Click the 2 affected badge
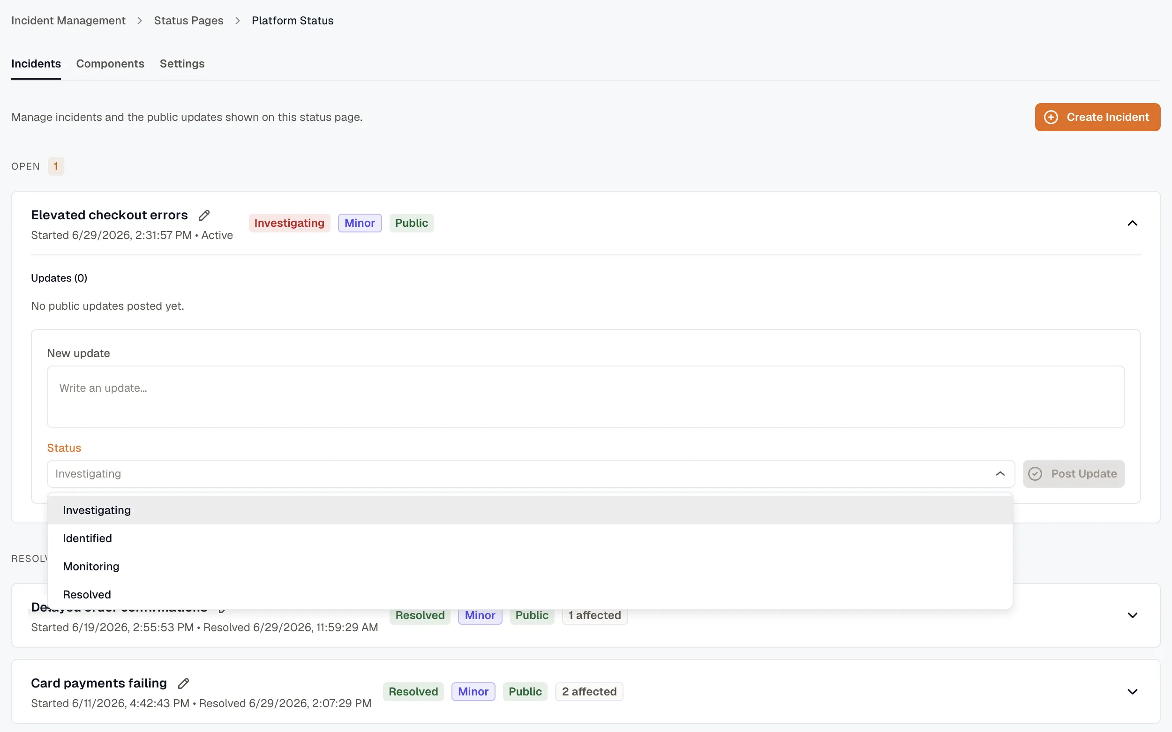 coord(588,691)
